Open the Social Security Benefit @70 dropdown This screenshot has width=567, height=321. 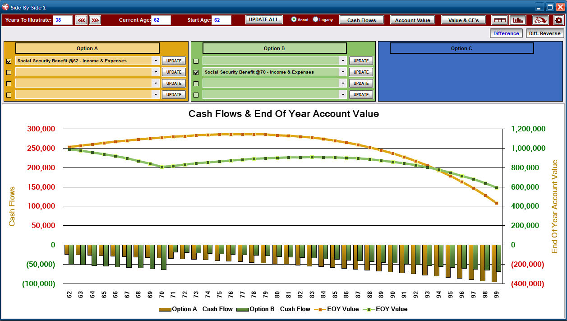pyautogui.click(x=343, y=72)
